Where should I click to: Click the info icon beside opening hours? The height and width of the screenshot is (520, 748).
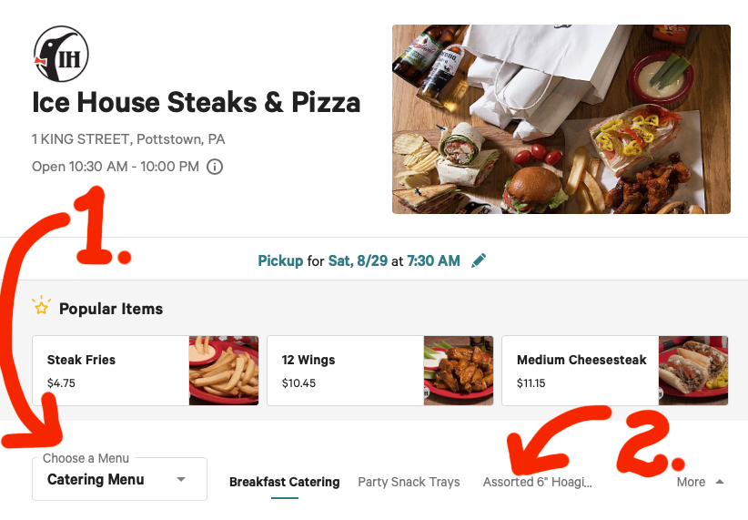tap(215, 167)
